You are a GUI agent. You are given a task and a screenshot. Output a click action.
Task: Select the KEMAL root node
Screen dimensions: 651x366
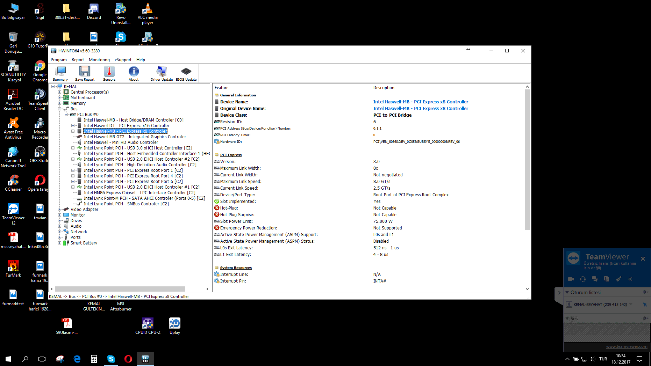[70, 87]
